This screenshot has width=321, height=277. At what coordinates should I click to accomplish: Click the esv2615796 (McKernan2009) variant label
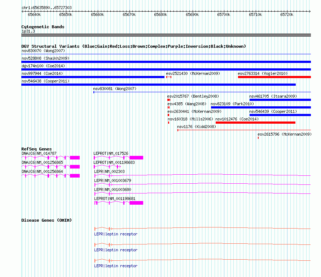pyautogui.click(x=285, y=134)
